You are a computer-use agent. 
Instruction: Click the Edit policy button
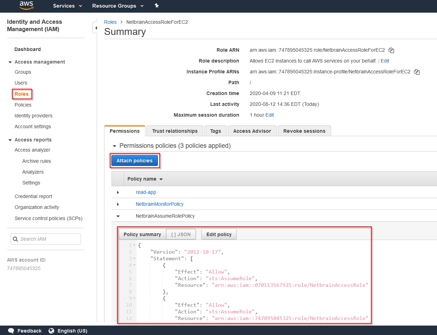click(x=219, y=234)
